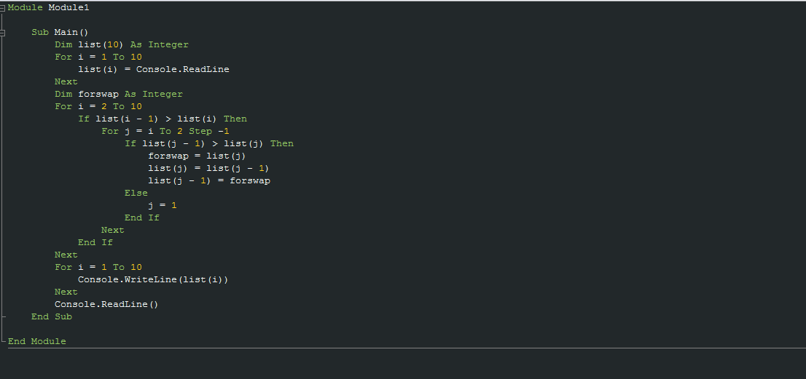This screenshot has width=806, height=379.
Task: Click the "Else" keyword
Action: coord(136,193)
